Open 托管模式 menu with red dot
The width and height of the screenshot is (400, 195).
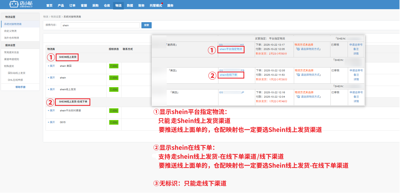coord(156,5)
